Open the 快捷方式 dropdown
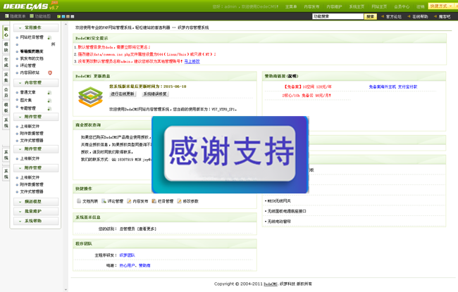This screenshot has height=292, width=458. click(441, 6)
